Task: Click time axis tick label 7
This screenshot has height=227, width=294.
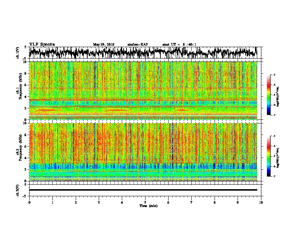Action: [x=192, y=203]
